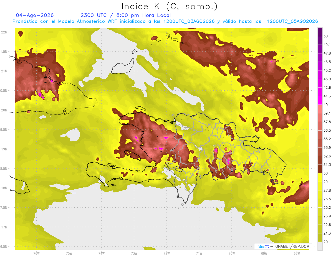Click the latitude axis label "18N"
The height and width of the screenshot is (257, 333).
click(4, 188)
